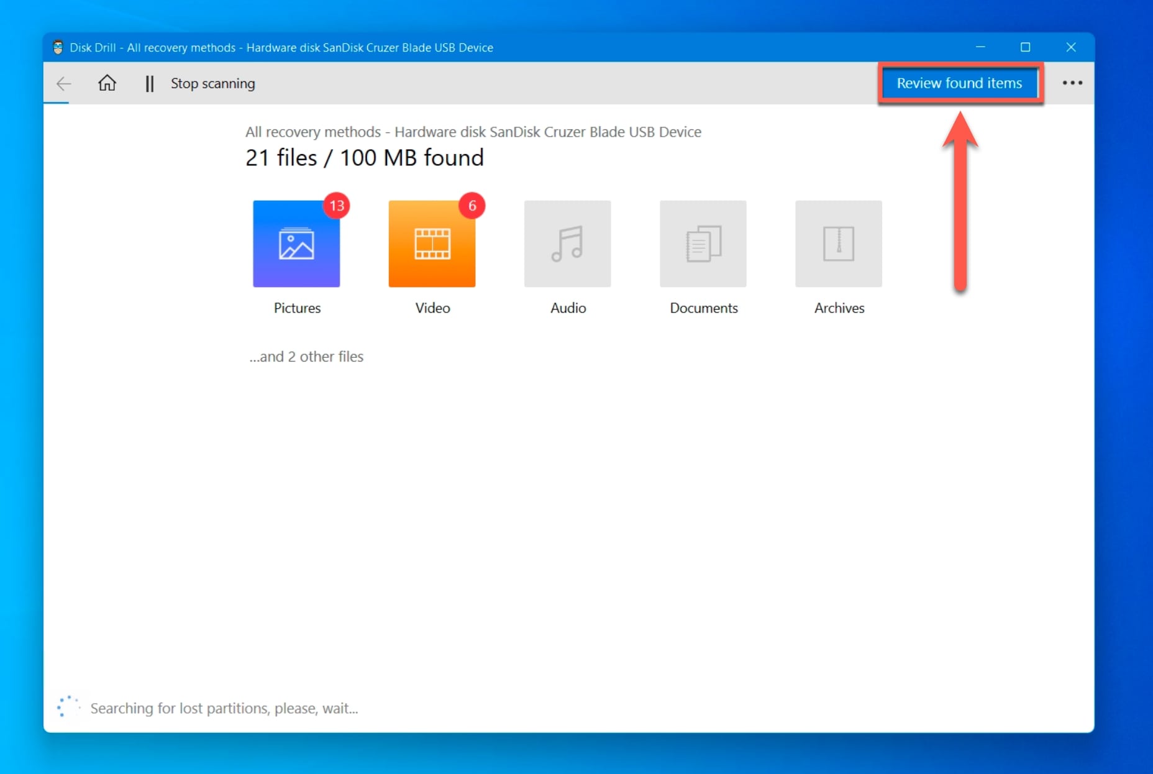Screen dimensions: 1153x774
Task: Click the 'Searching for lost partitions' status
Action: (224, 708)
